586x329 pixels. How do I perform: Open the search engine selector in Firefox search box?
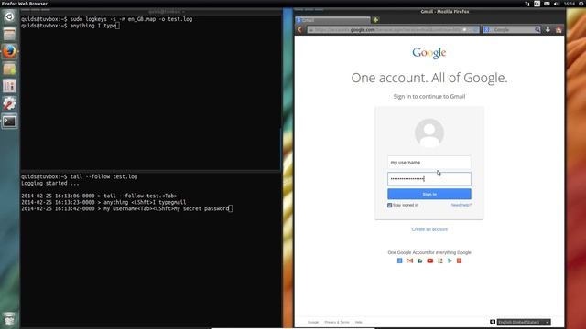tap(487, 29)
